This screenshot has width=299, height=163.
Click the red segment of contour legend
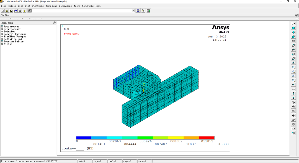(x=207, y=138)
